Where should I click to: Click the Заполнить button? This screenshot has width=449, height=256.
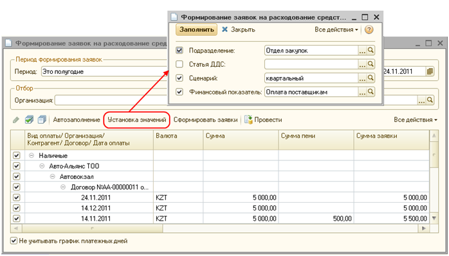coord(196,30)
